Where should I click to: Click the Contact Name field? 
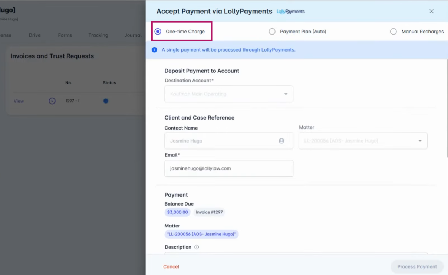pyautogui.click(x=229, y=141)
